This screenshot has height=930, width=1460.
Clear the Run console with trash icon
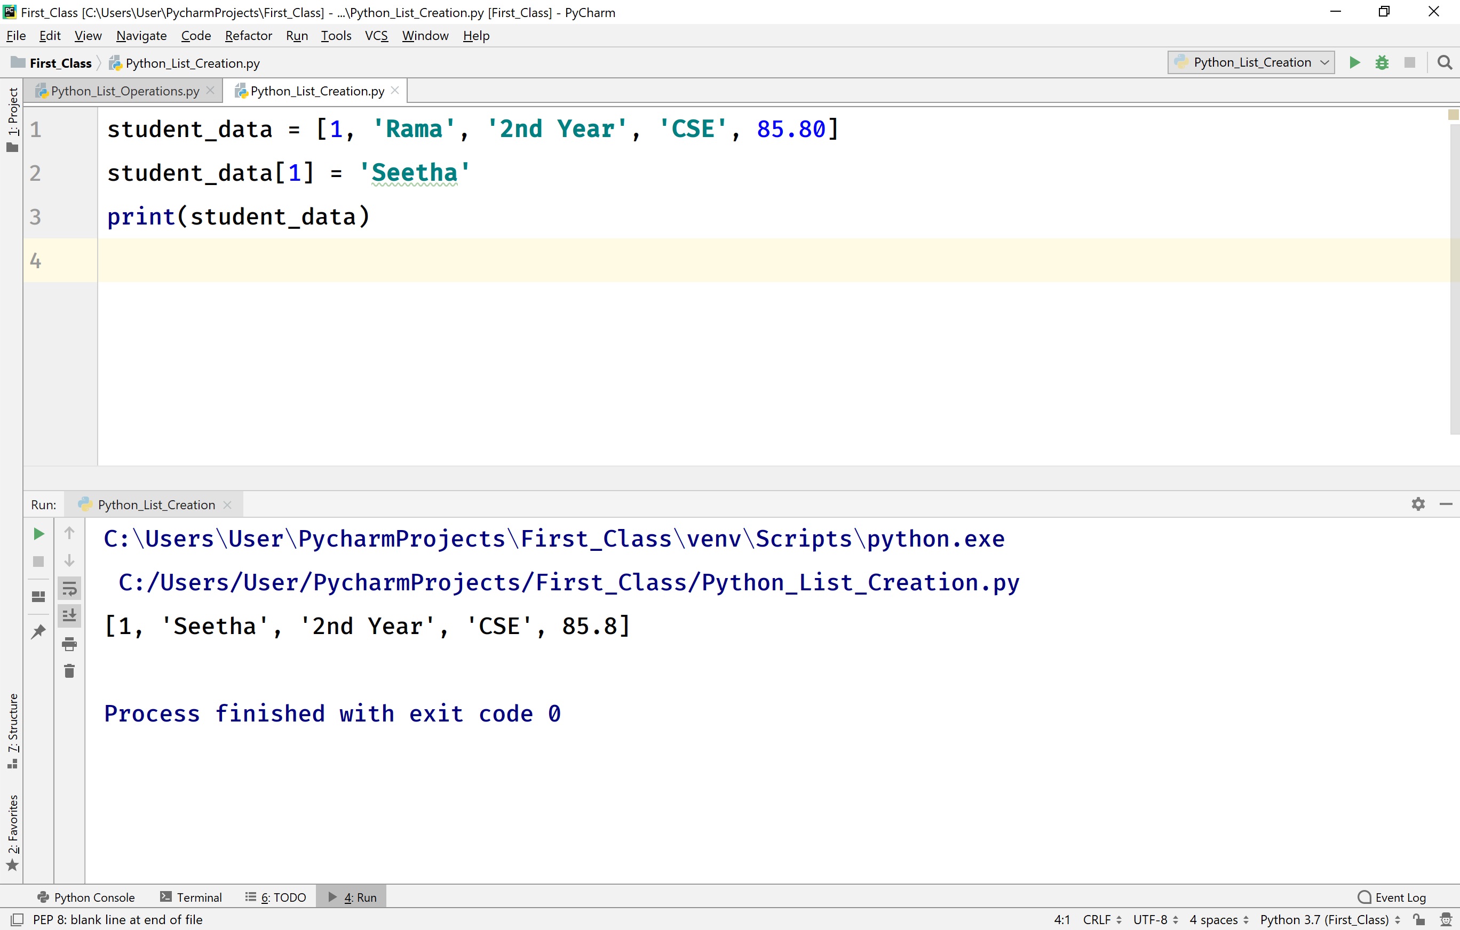69,671
